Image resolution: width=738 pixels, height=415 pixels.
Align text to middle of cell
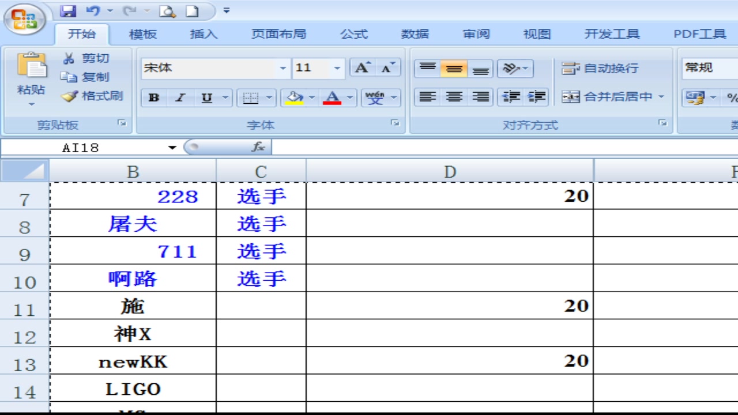coord(454,69)
